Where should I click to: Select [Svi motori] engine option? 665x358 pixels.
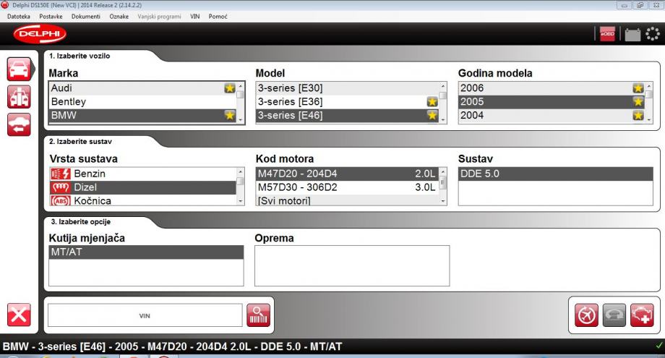[x=348, y=200]
